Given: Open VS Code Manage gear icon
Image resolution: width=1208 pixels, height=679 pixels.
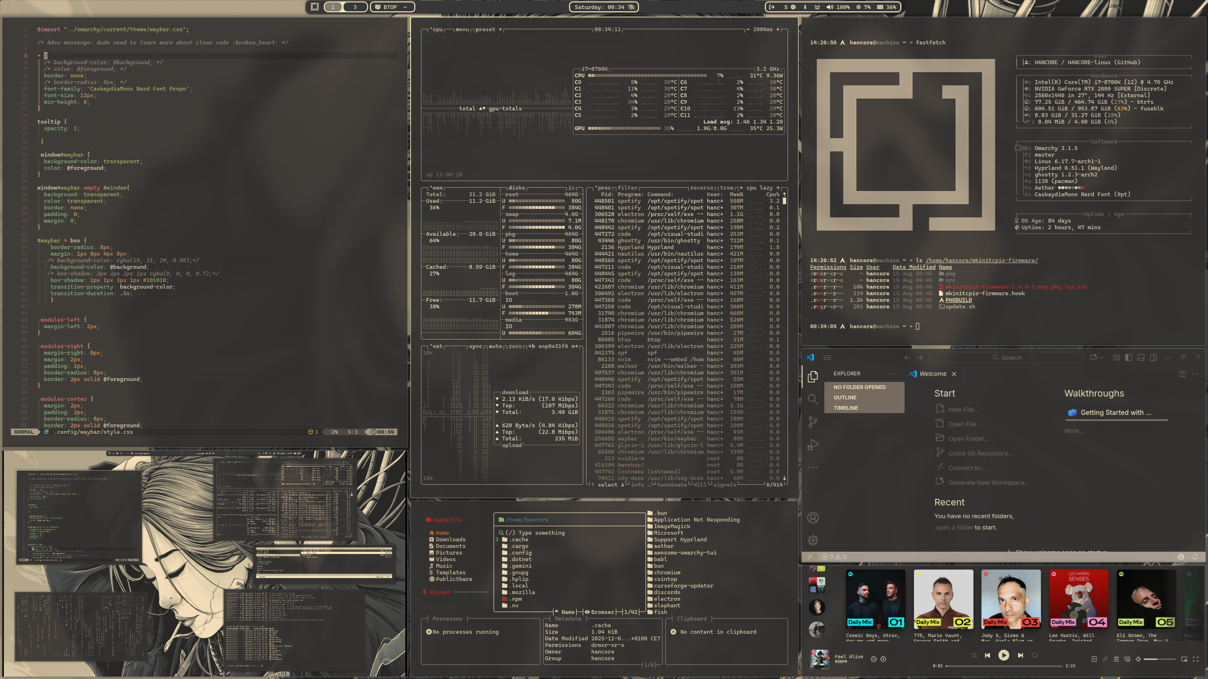Looking at the screenshot, I should coord(813,540).
